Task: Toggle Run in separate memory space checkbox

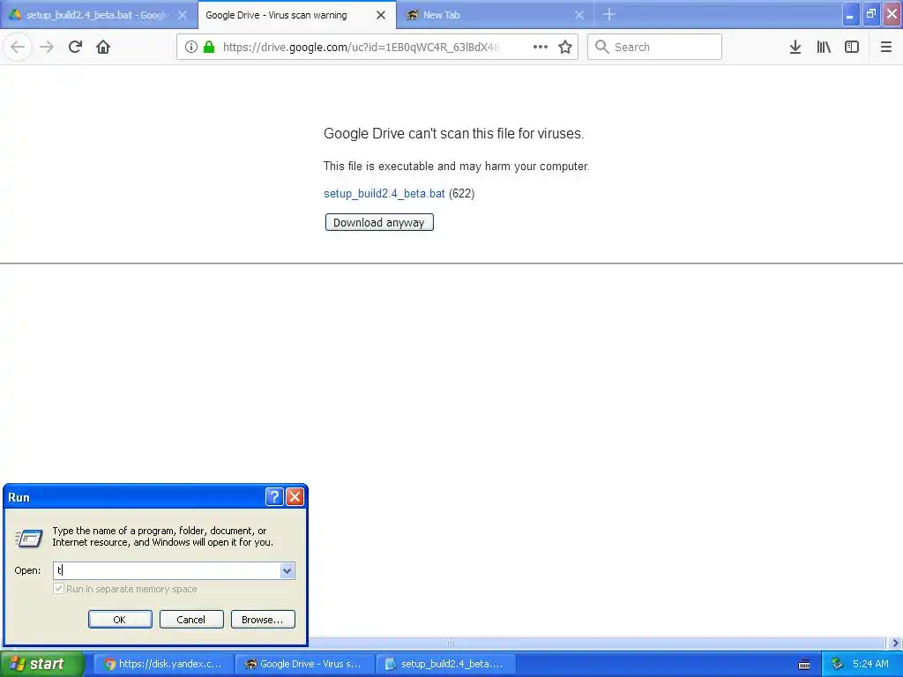Action: click(58, 589)
